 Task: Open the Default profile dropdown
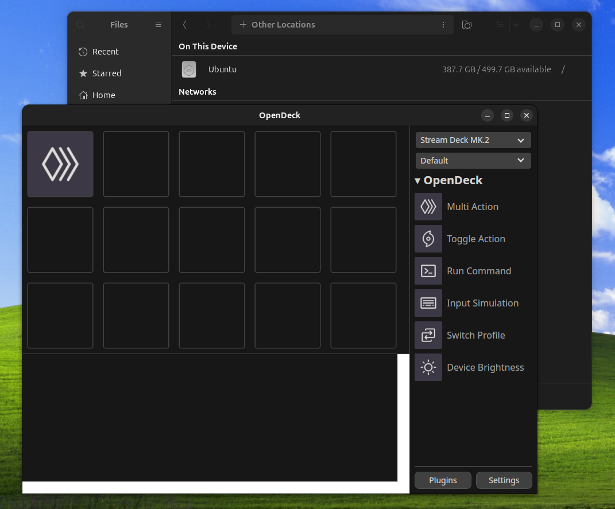tap(473, 160)
